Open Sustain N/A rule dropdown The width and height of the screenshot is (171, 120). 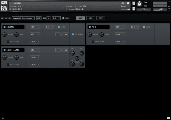[x=35, y=42]
